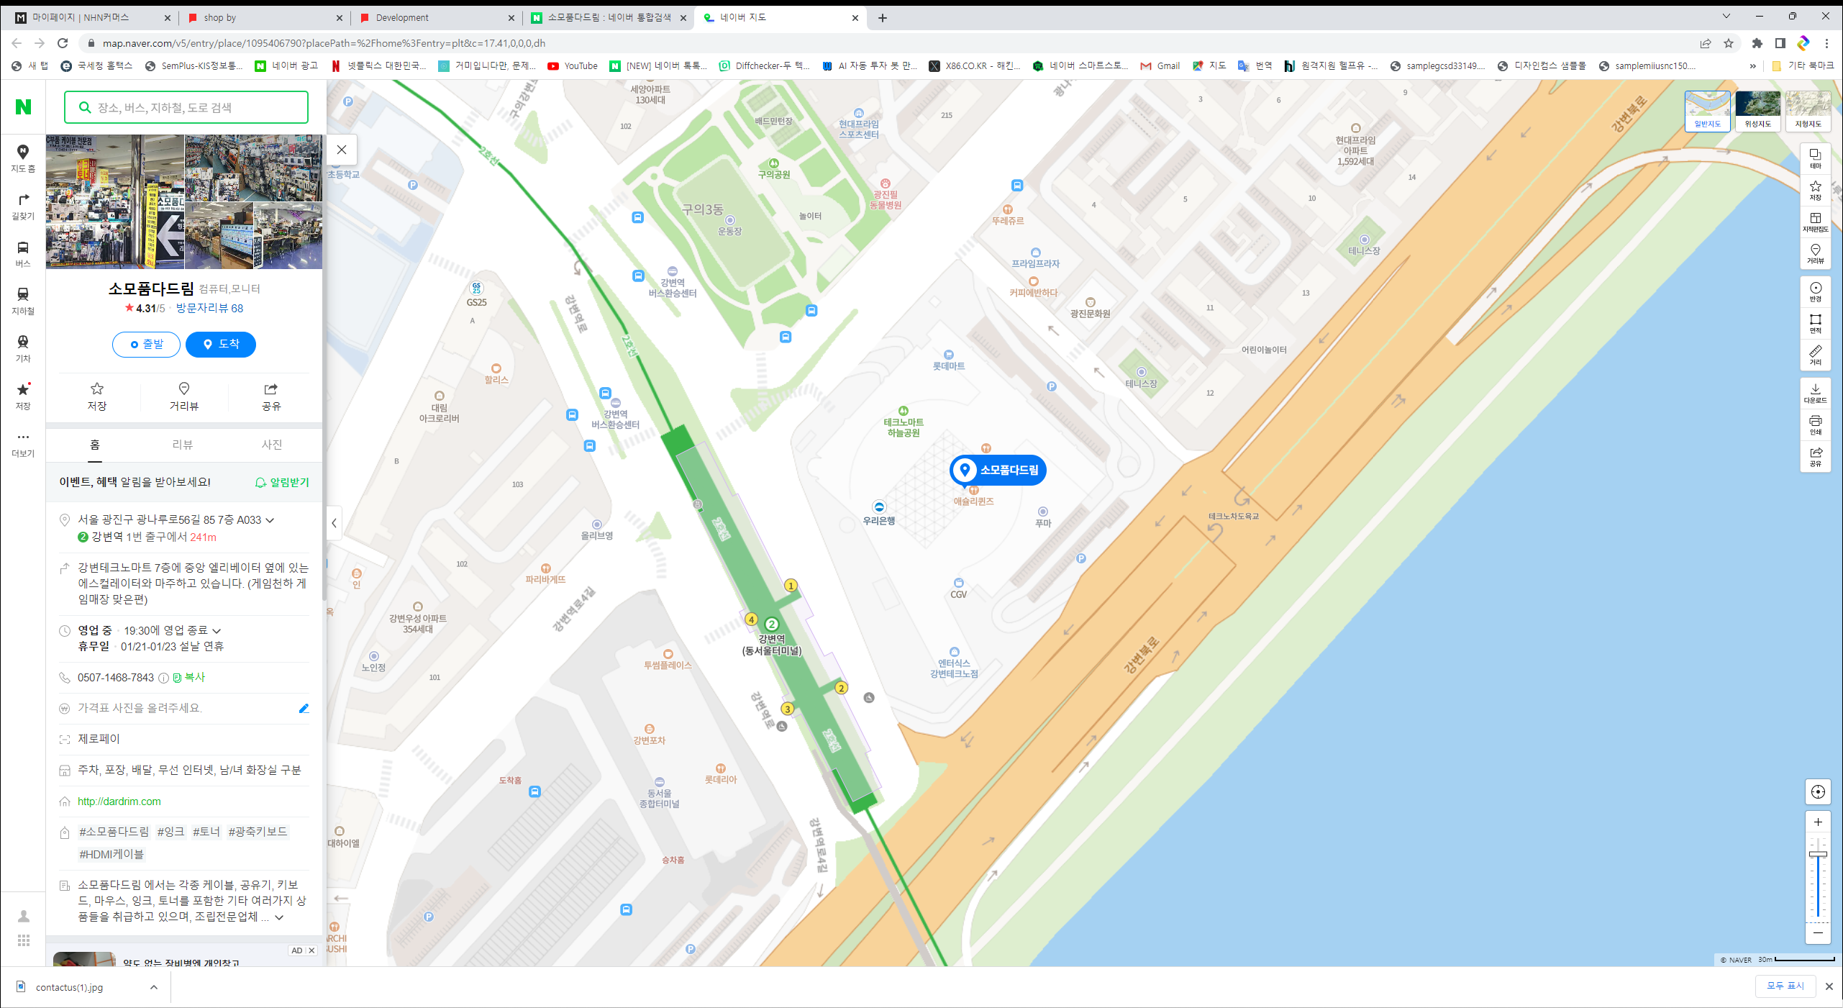The height and width of the screenshot is (1008, 1843).
Task: Click 알림받기 notification button
Action: 282,483
